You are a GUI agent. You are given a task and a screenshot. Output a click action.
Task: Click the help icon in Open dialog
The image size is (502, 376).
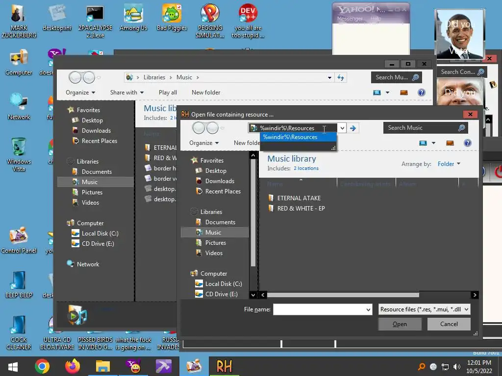pyautogui.click(x=467, y=143)
